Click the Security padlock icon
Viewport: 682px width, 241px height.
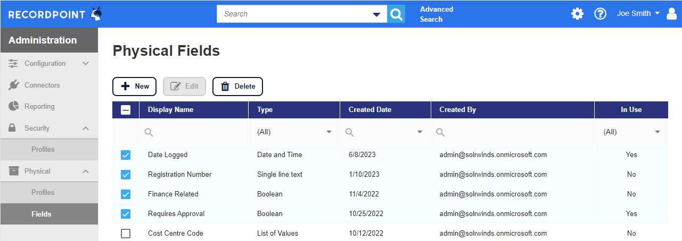(x=12, y=128)
